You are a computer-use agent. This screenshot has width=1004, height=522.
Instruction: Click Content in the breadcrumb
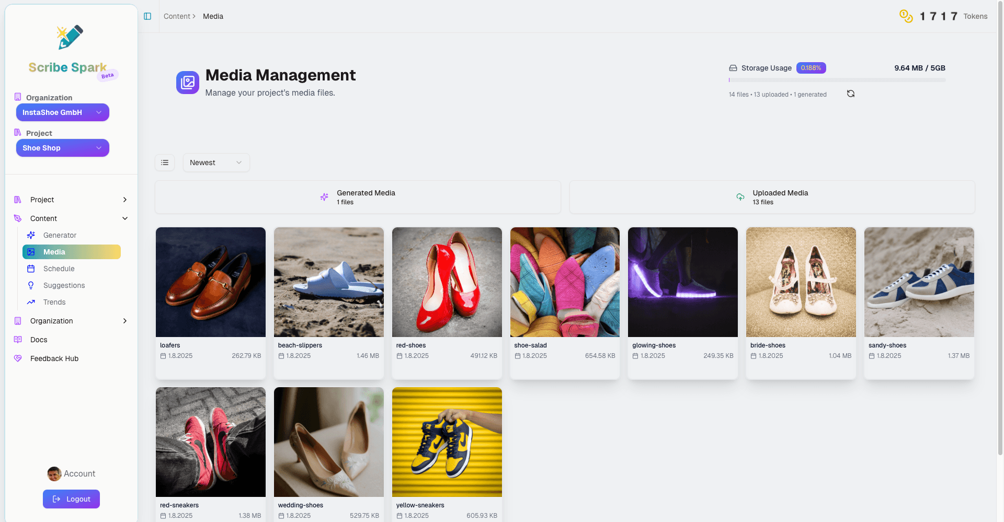177,16
